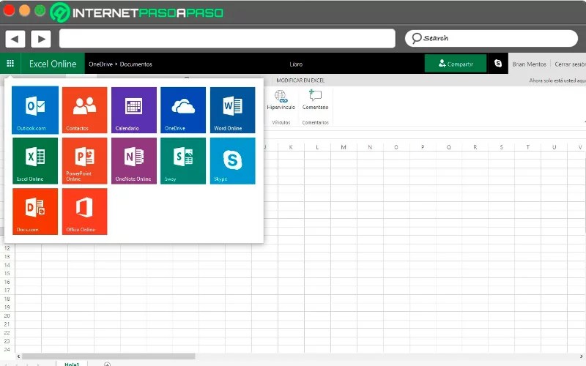586x366 pixels.
Task: Click the horizontal scrollbar thumb
Action: (x=108, y=356)
